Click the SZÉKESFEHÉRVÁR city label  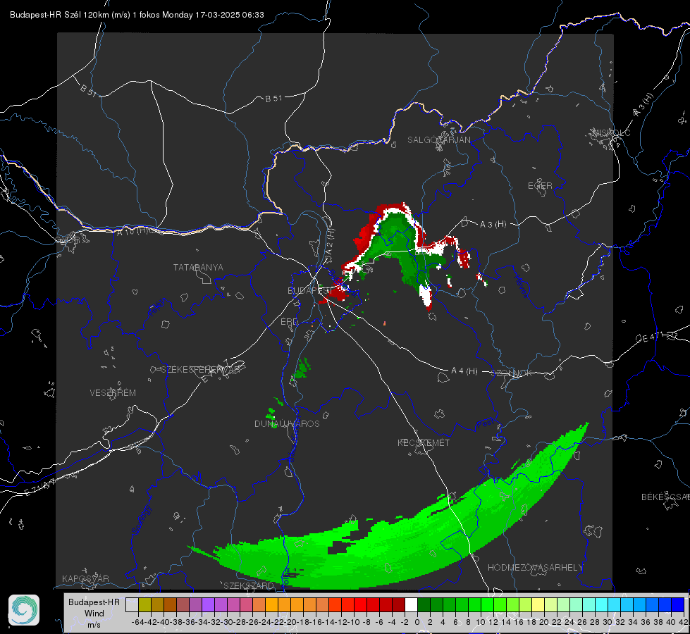(199, 370)
